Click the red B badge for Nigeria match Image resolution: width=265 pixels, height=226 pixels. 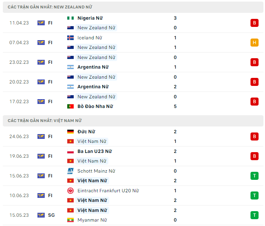click(x=254, y=23)
